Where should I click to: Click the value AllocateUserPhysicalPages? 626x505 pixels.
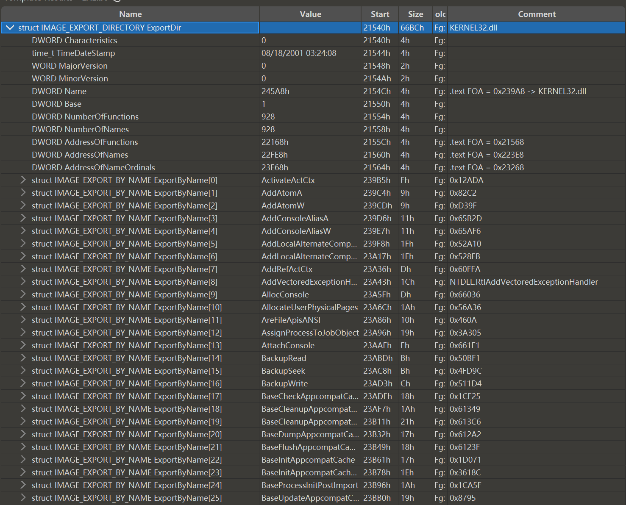point(310,307)
